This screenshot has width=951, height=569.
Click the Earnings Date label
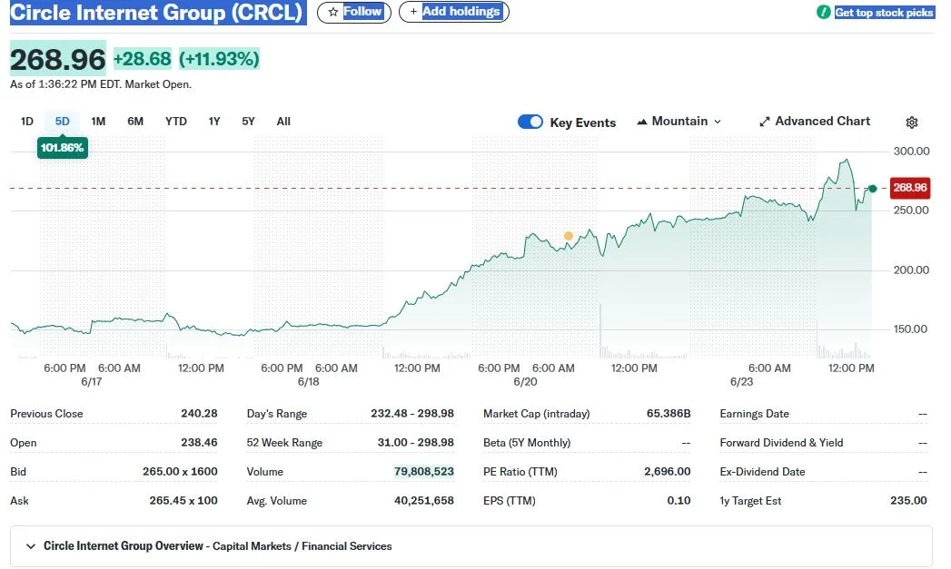754,414
